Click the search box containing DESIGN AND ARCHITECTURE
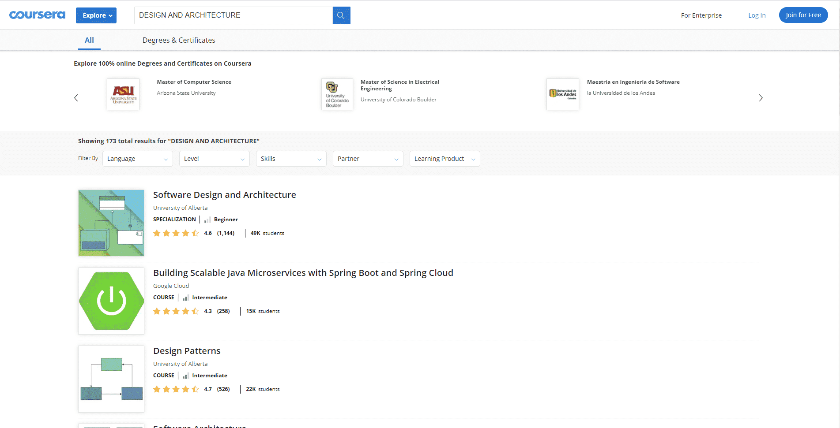This screenshot has height=428, width=840. (234, 15)
